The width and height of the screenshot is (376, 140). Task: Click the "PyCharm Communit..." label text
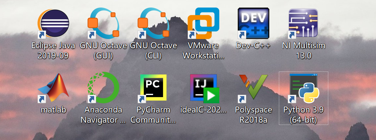pyautogui.click(x=153, y=115)
